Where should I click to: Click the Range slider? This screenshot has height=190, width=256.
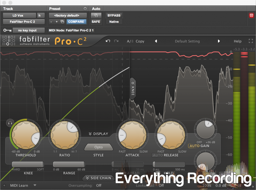(69, 164)
